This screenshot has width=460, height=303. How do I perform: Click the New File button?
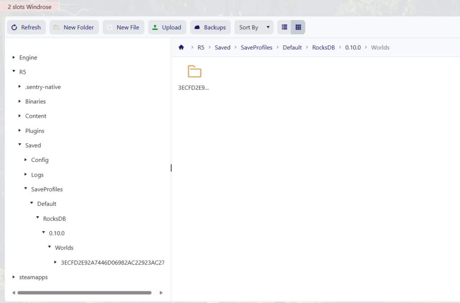124,27
